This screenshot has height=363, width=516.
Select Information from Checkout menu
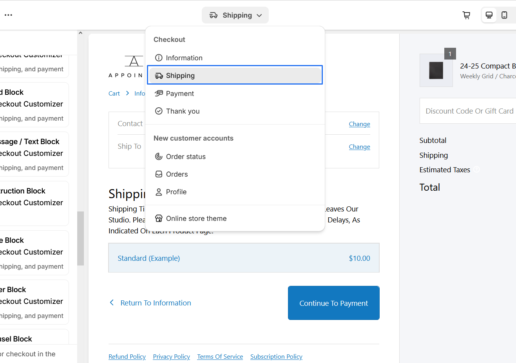pos(184,58)
